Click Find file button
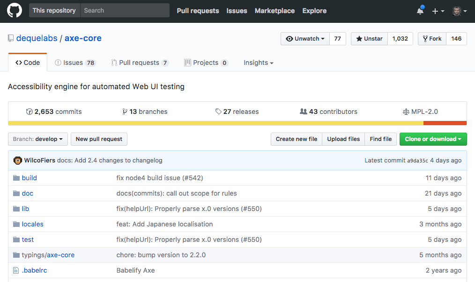Image resolution: width=475 pixels, height=282 pixels. [381, 139]
